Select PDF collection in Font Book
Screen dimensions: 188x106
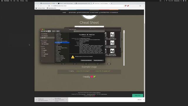click(x=44, y=52)
